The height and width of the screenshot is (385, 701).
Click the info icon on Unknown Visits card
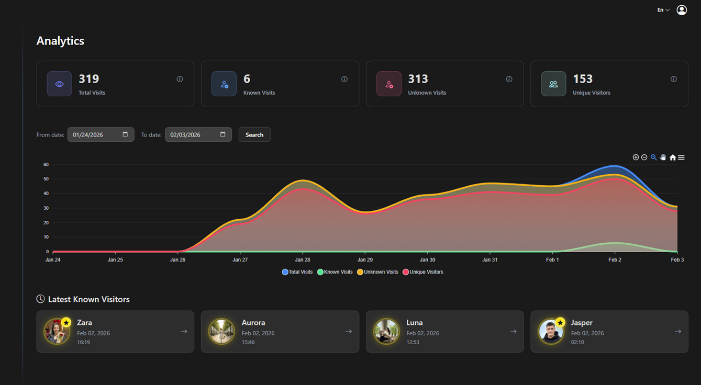508,79
